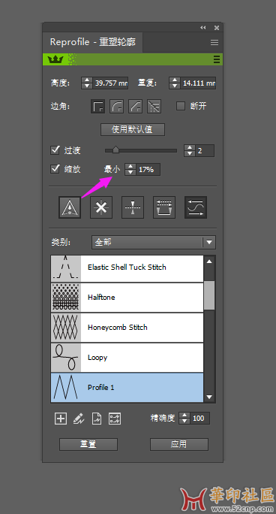This screenshot has height=514, width=276.
Task: Click the 精确度 stepper arrows
Action: pos(184,419)
